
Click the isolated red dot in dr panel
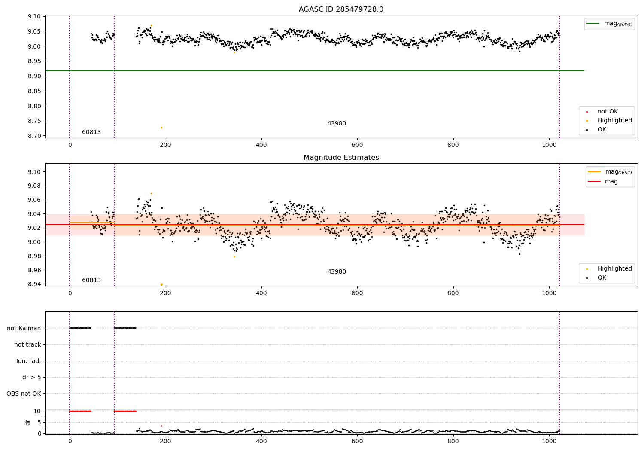[x=161, y=426]
